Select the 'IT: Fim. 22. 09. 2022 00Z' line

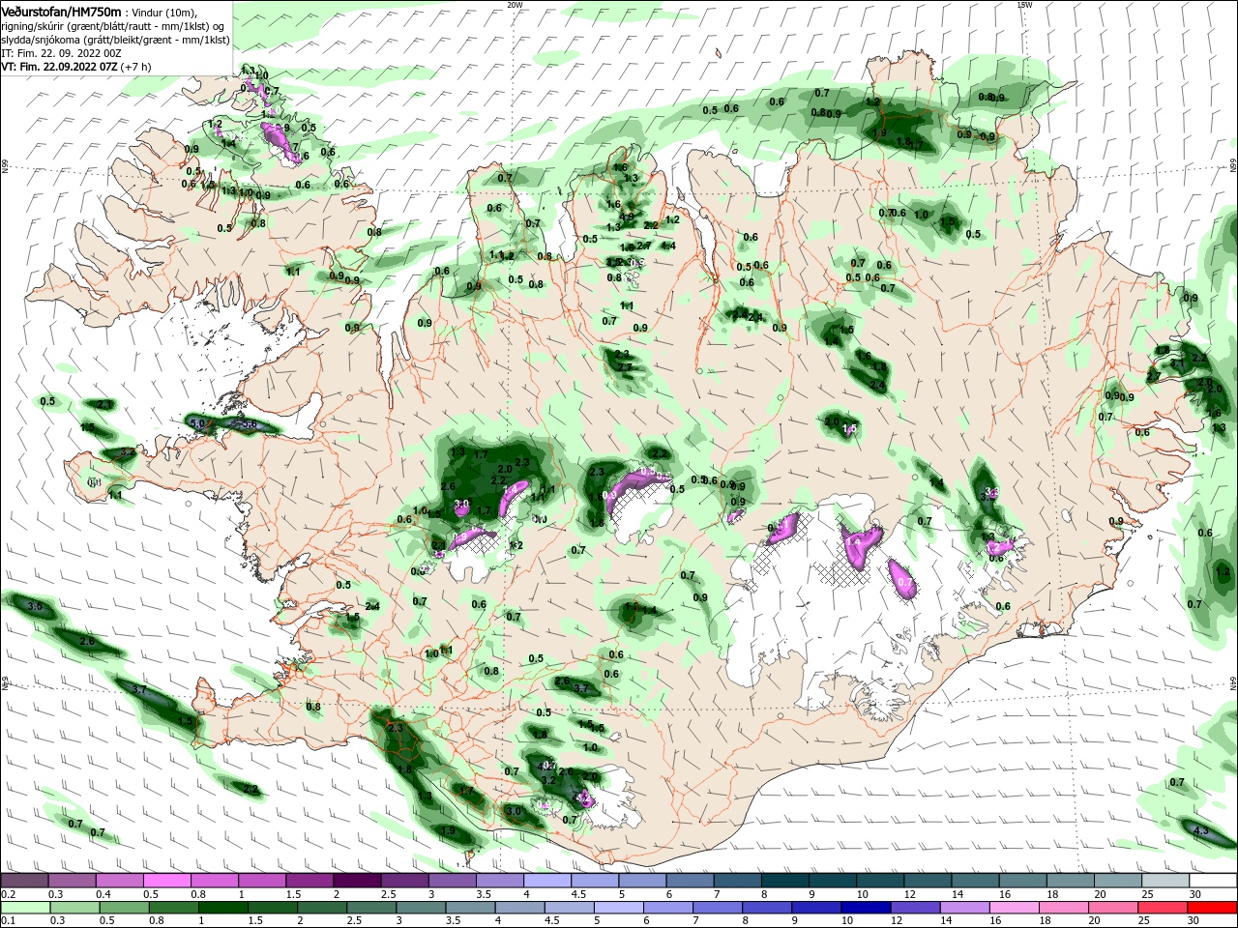tap(61, 52)
